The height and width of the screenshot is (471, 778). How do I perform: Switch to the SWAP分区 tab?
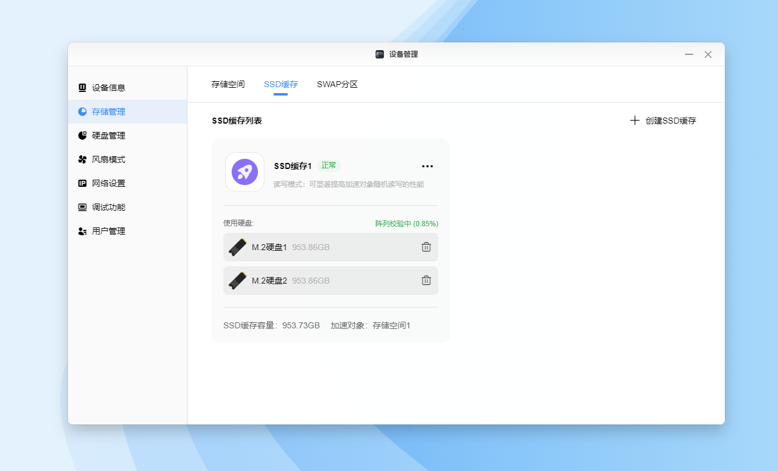point(337,84)
